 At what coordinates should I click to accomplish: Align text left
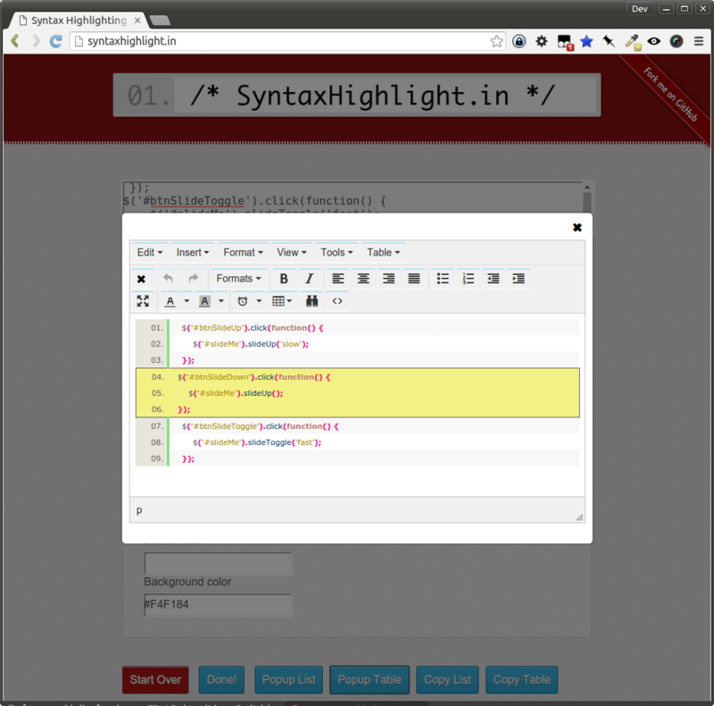pyautogui.click(x=338, y=279)
